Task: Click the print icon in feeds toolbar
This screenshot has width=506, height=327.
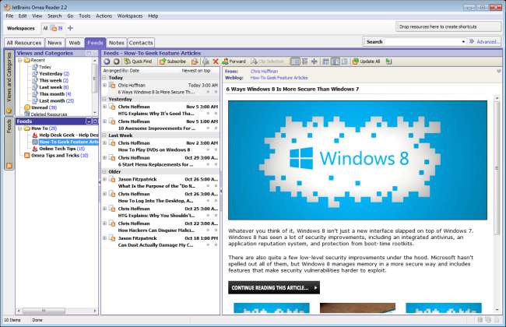Action: pyautogui.click(x=206, y=62)
